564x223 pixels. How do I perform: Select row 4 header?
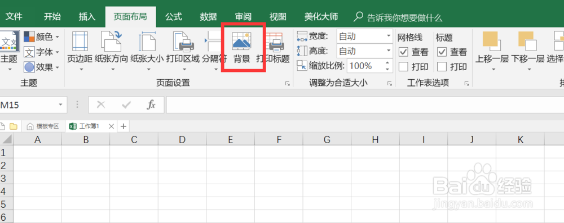click(6, 191)
